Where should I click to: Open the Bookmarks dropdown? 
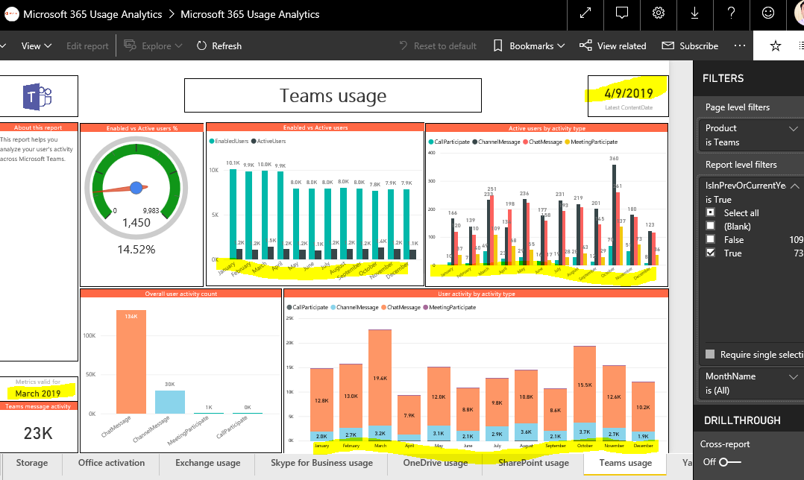(529, 45)
